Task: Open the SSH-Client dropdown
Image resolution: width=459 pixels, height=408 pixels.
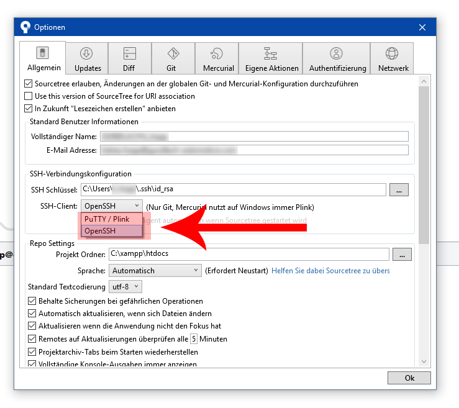Action: (112, 206)
